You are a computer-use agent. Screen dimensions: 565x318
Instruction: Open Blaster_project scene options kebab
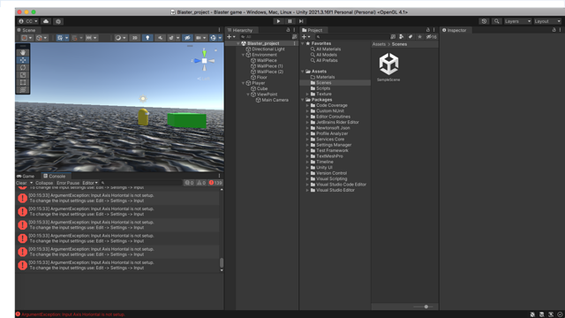click(x=294, y=43)
